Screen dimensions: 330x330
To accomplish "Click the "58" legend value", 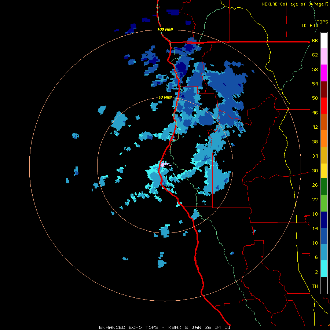I will (x=315, y=69).
